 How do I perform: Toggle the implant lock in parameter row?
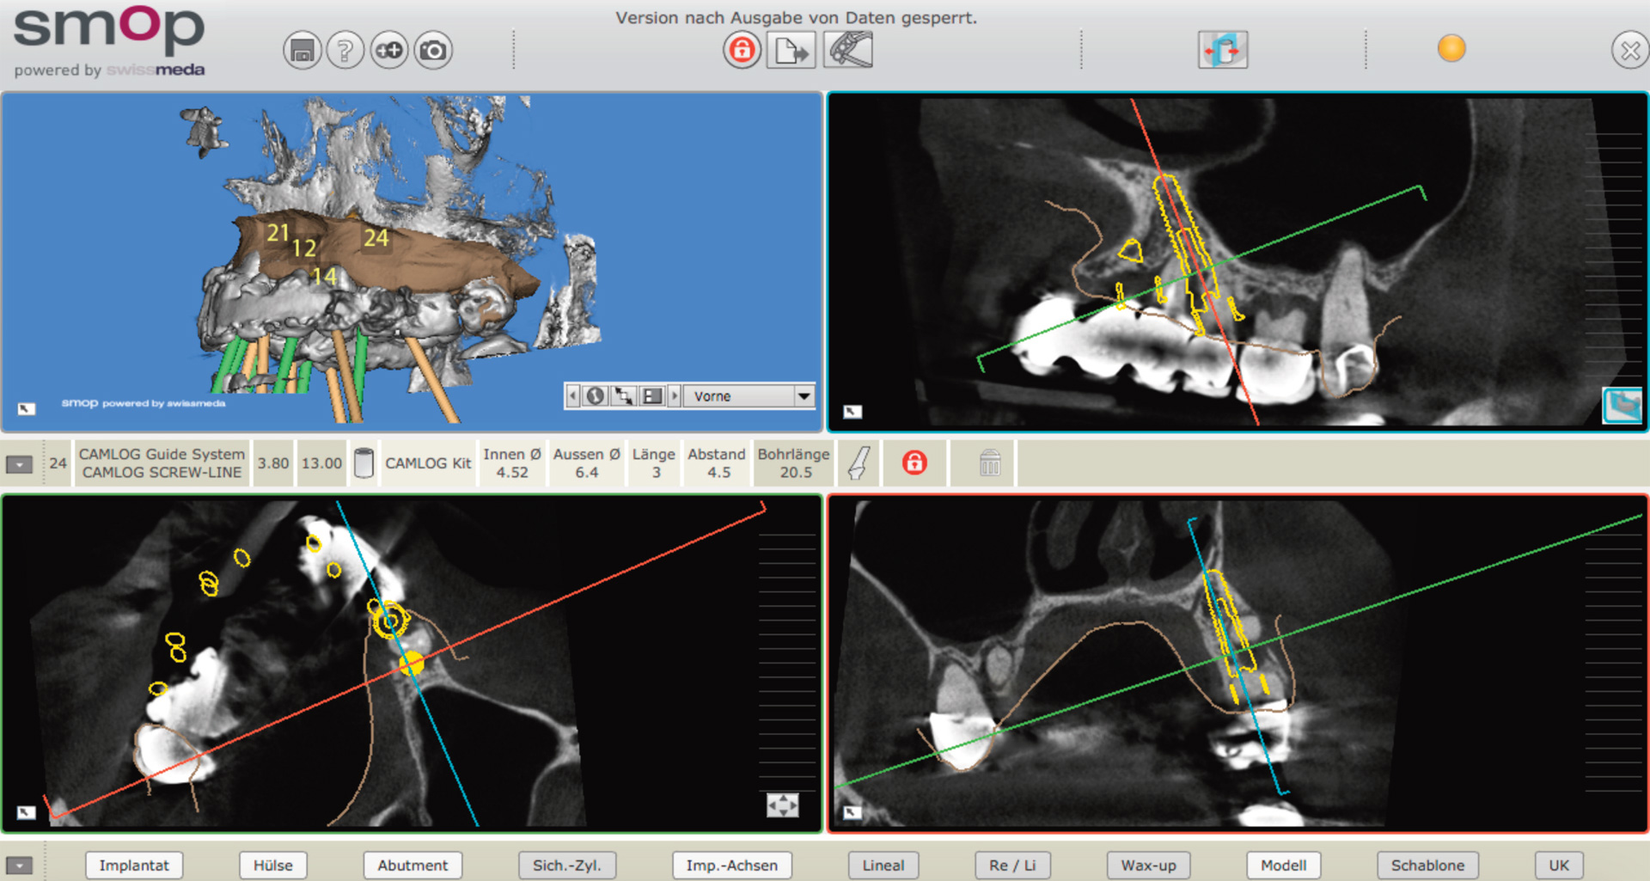click(914, 463)
